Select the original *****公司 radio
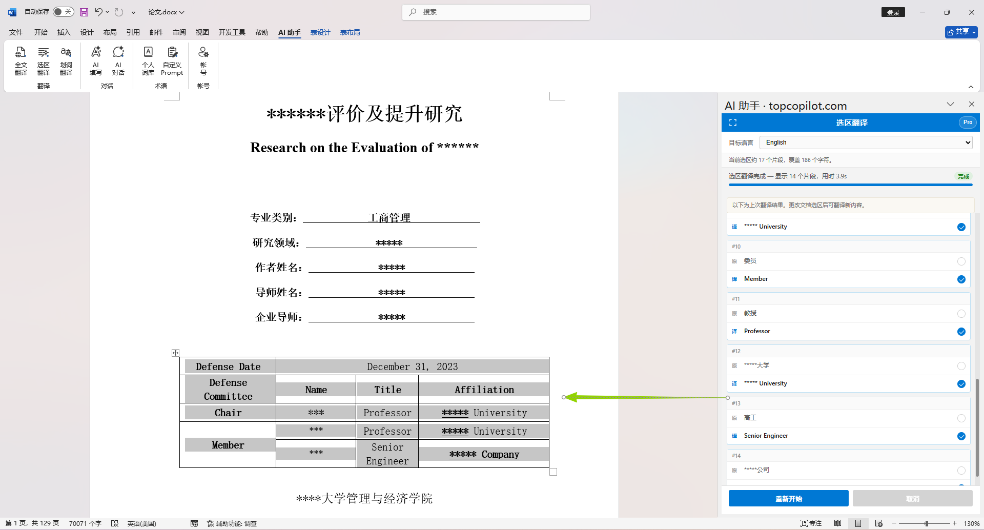 pos(961,471)
